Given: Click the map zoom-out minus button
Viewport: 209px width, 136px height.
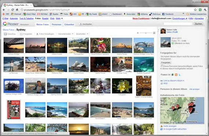Looking at the screenshot, I should point(162,102).
